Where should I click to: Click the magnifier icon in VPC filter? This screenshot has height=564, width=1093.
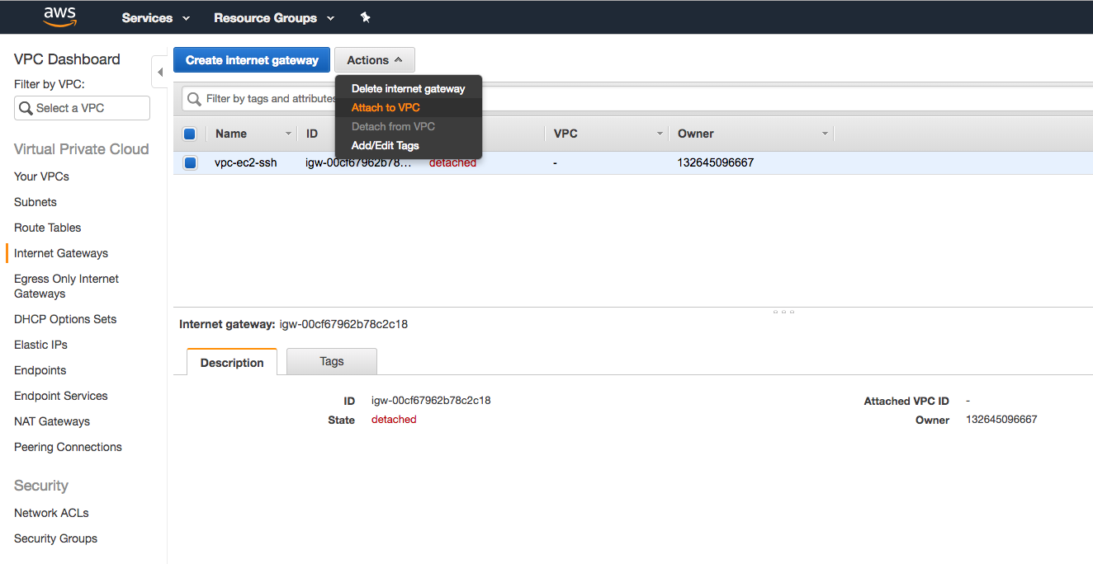pos(26,108)
